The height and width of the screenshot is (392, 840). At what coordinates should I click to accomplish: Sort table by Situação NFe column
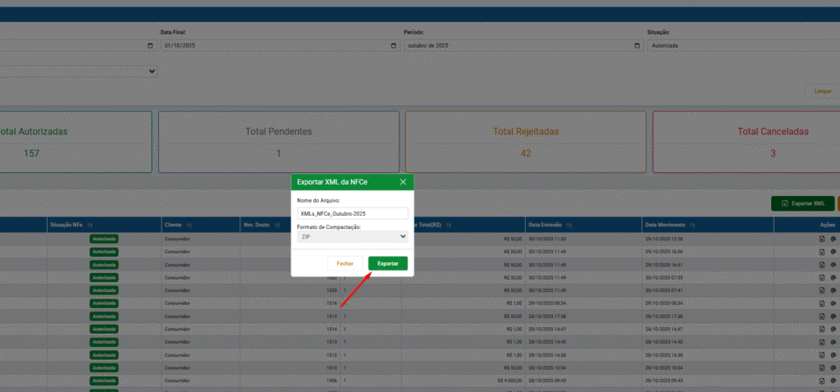coord(90,225)
